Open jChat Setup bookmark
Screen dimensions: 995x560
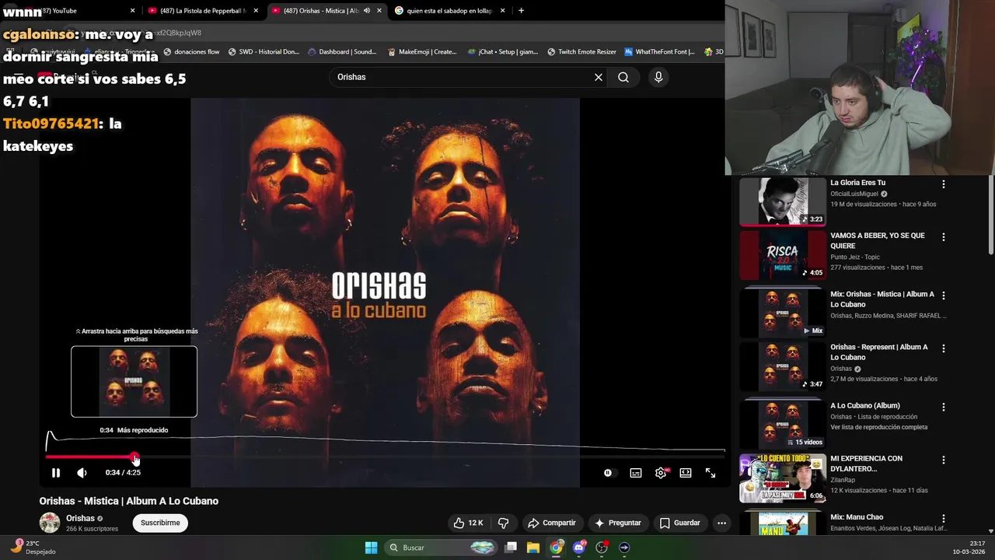click(x=503, y=52)
